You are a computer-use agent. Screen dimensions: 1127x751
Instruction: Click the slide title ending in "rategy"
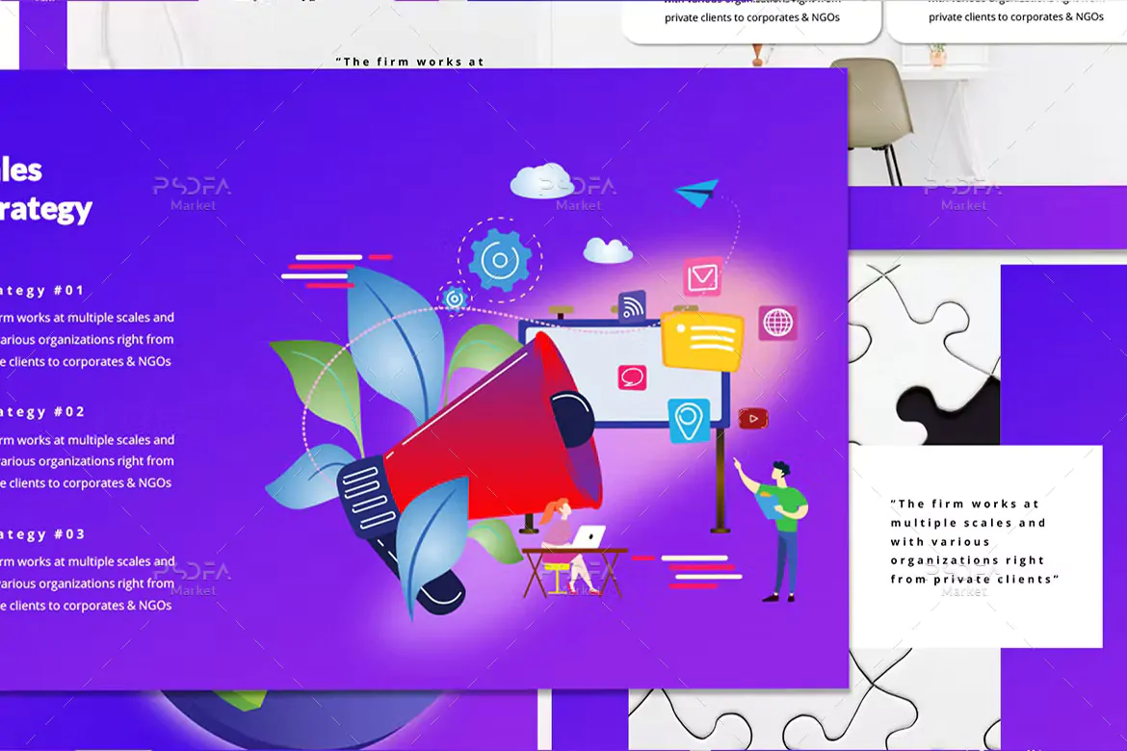tap(46, 209)
